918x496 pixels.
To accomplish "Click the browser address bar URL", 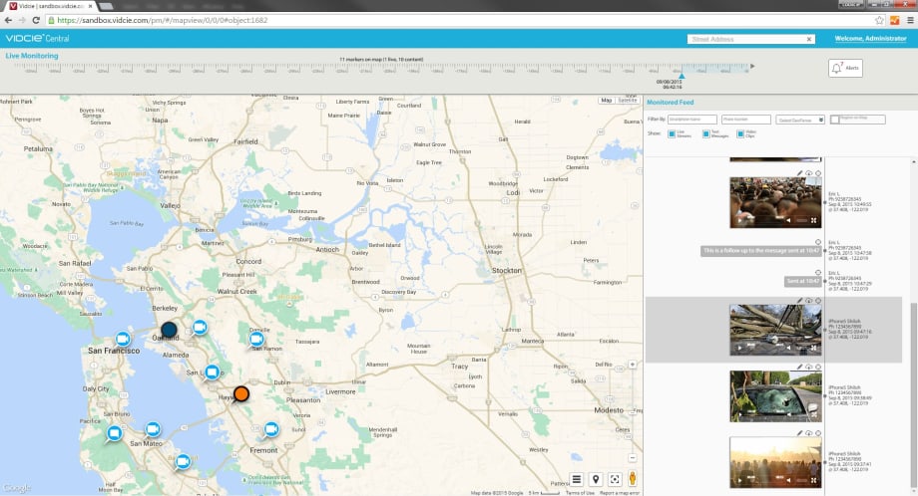I will click(x=163, y=20).
